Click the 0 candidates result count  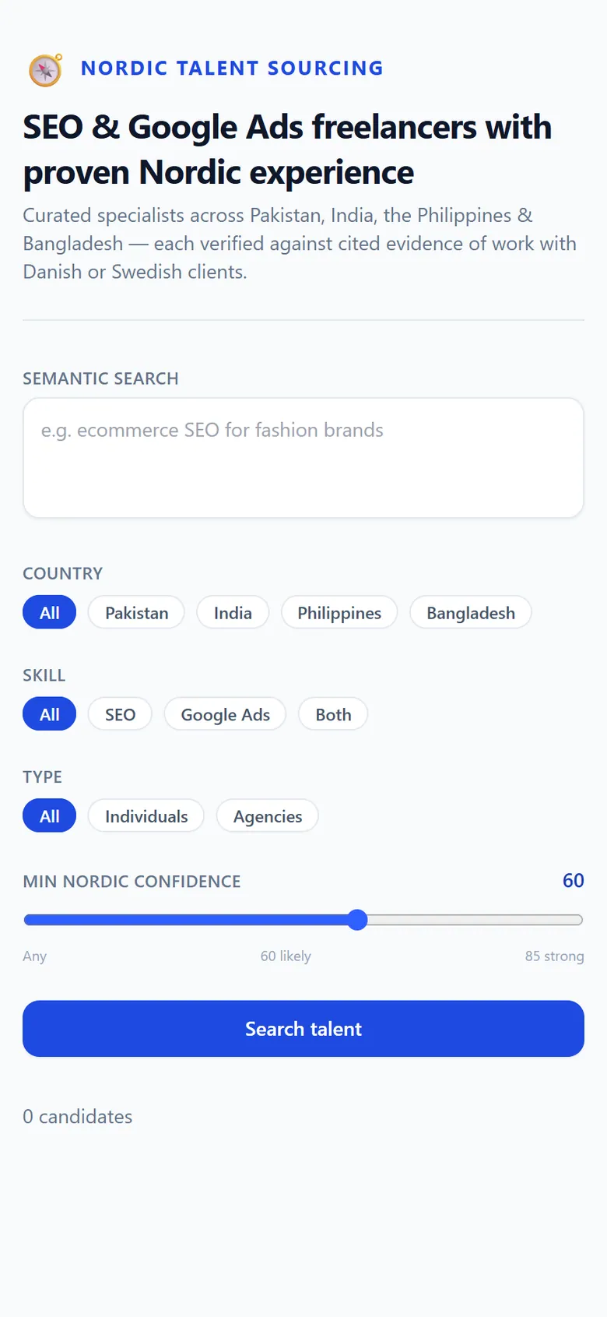pos(78,1116)
